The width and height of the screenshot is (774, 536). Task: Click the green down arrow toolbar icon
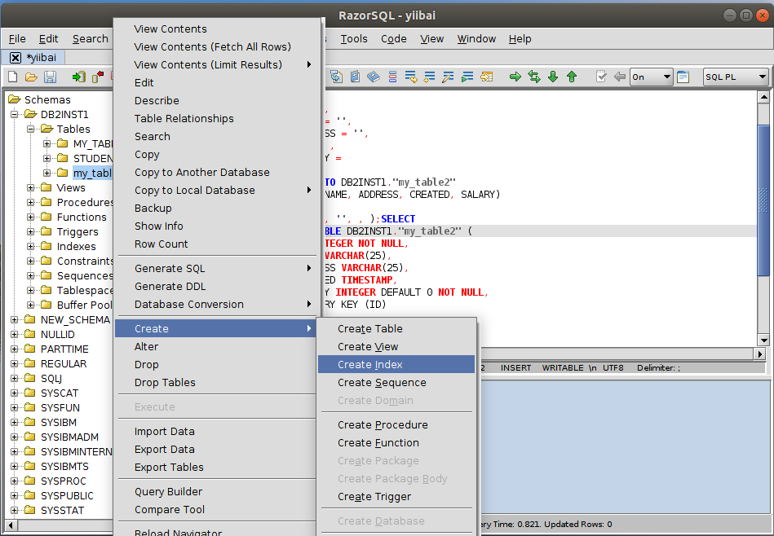point(553,77)
